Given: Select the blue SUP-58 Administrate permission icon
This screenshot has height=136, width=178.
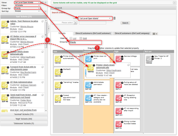Looking at the screenshot, I should point(88,85).
